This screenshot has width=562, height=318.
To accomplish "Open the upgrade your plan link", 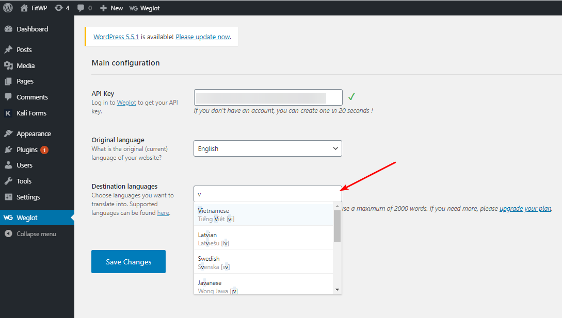I will (525, 208).
